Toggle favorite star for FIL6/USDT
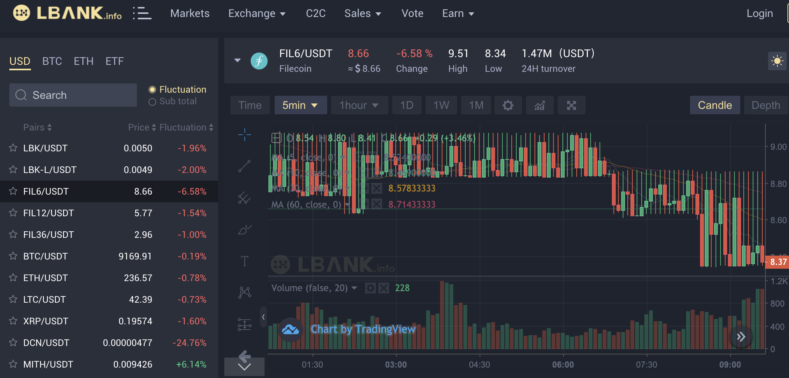 click(13, 191)
